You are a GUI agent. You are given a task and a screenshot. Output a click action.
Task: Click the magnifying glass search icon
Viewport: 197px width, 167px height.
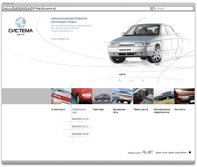coord(120,80)
